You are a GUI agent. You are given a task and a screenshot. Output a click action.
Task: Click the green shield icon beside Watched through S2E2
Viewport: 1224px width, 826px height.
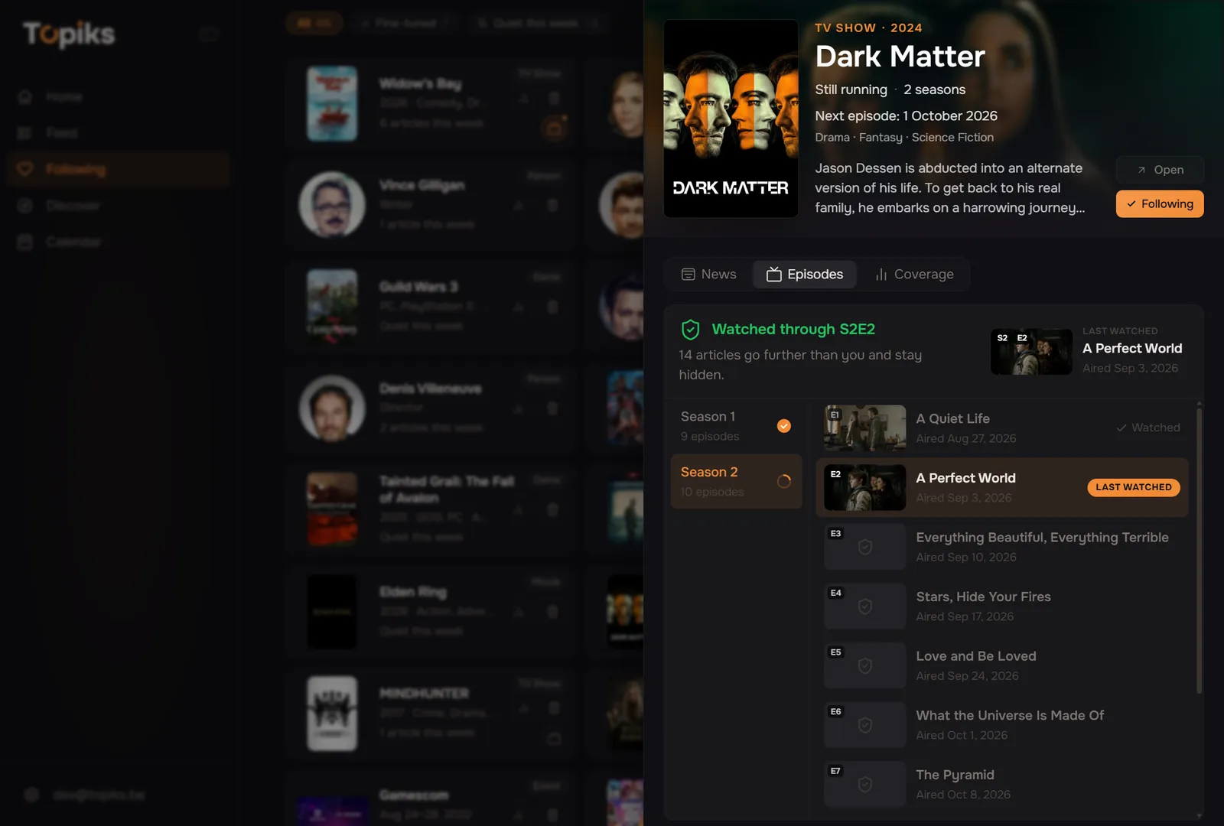690,330
